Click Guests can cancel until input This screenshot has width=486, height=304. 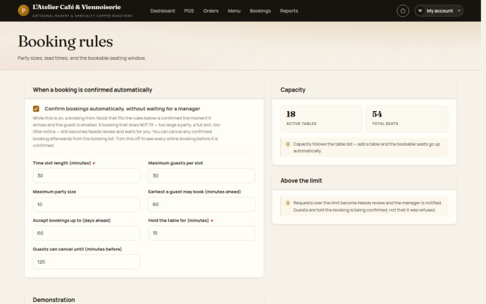point(86,262)
